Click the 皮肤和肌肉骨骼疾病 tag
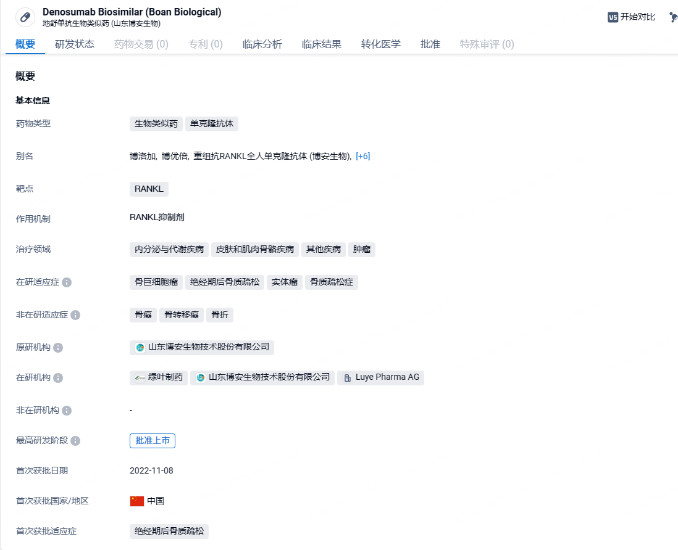678x550 pixels. (255, 250)
